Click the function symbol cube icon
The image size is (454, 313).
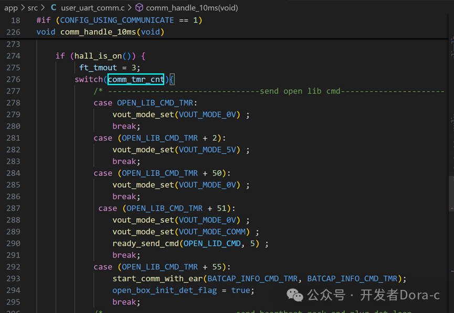coord(139,8)
